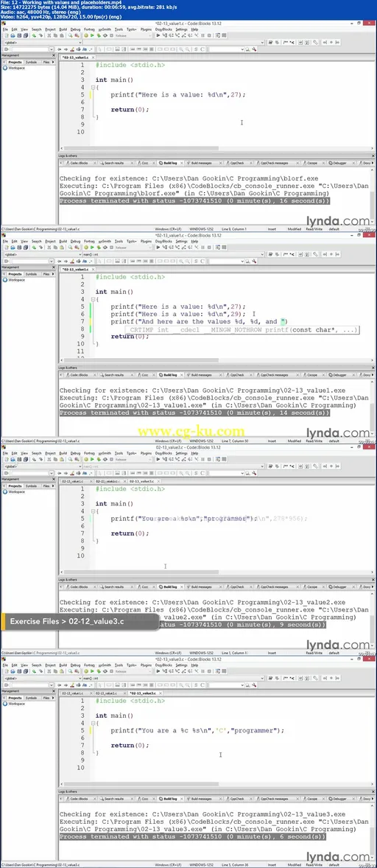Click the Open file icon in first frame toolbar
Screen dimensions: 377x868
click(11, 35)
